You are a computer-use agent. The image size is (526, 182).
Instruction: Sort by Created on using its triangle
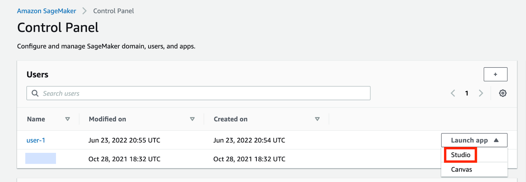317,119
